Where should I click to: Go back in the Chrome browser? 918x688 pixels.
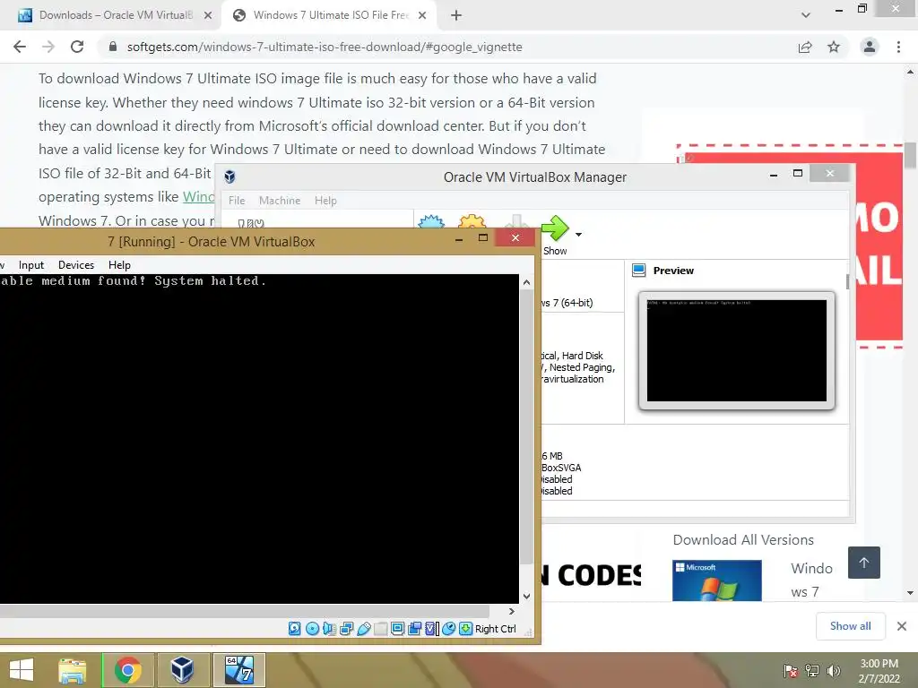tap(20, 47)
